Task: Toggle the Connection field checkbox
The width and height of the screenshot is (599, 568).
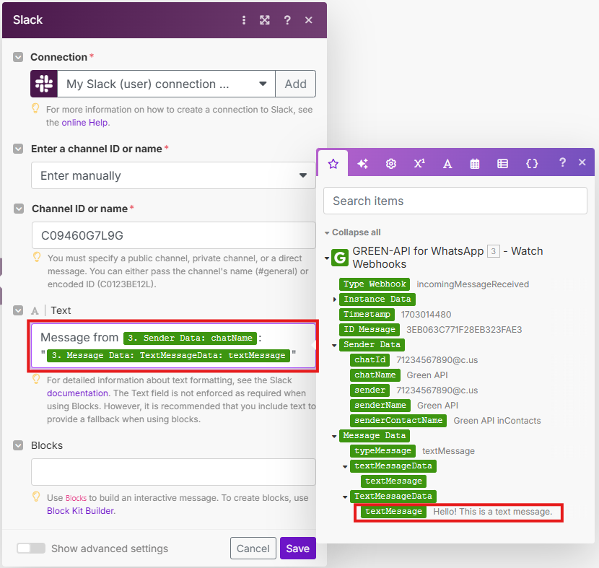Action: [18, 57]
